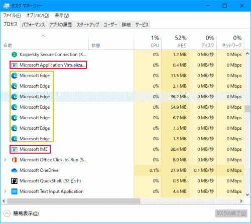The width and height of the screenshot is (251, 223).
Task: Click the 54.9 MB memory value
Action: click(x=178, y=107)
